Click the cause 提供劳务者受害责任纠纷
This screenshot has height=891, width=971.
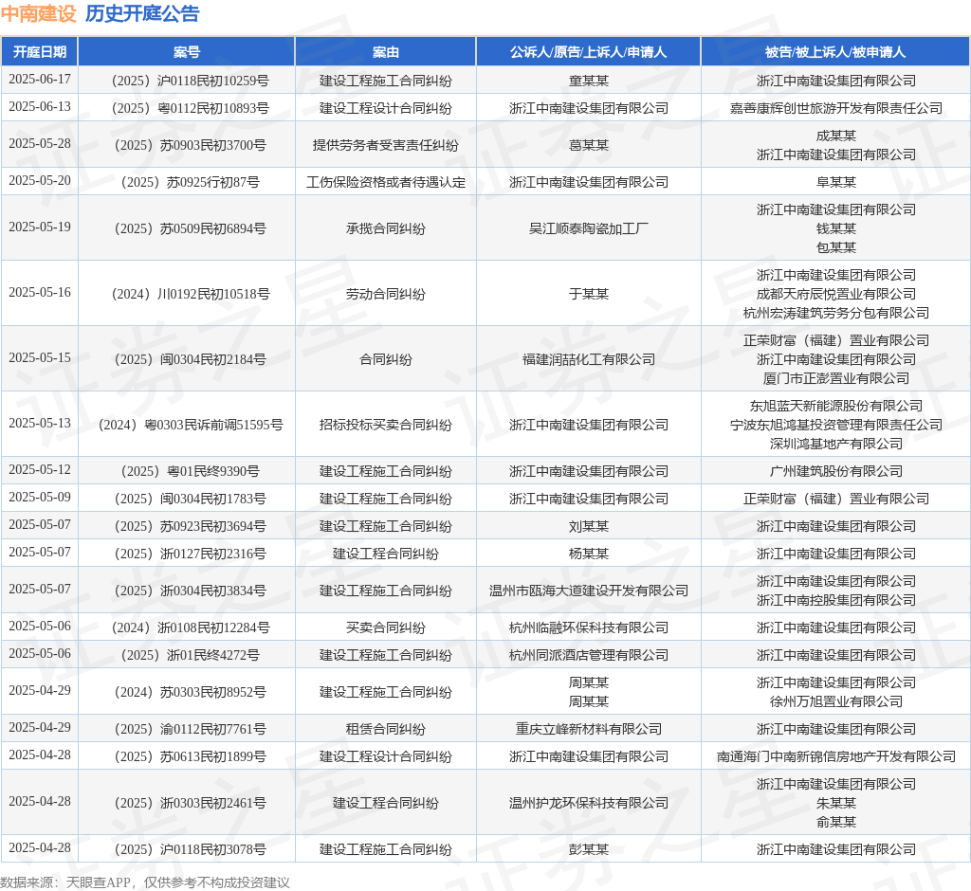click(385, 145)
